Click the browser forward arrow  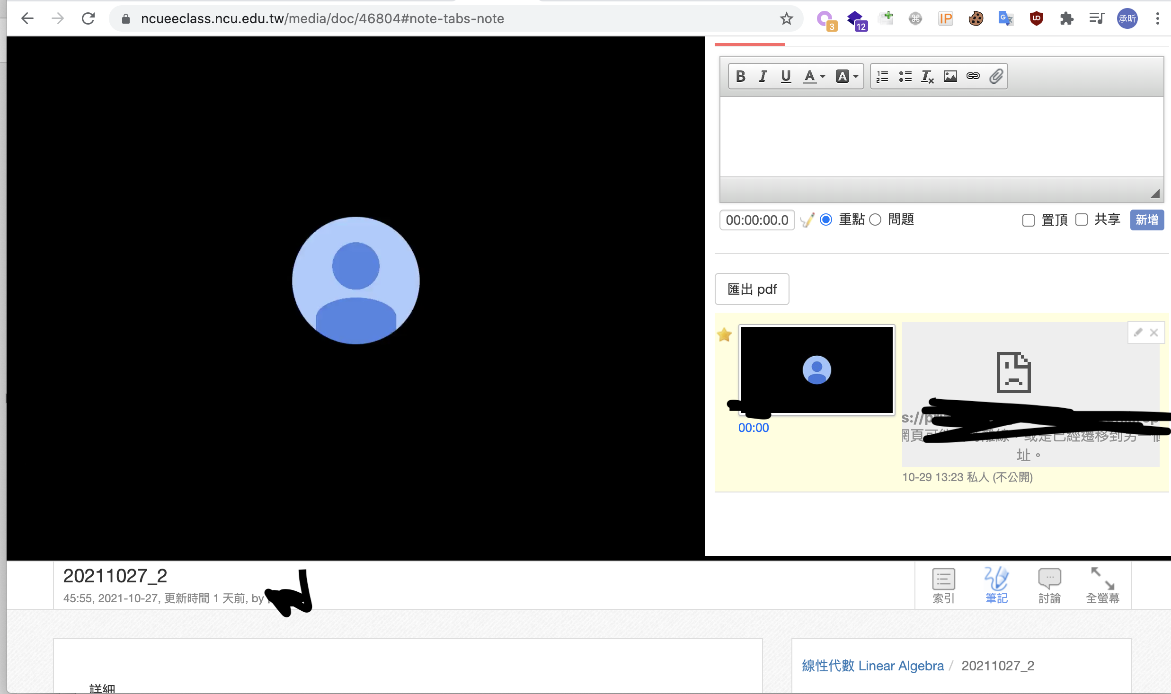(57, 18)
